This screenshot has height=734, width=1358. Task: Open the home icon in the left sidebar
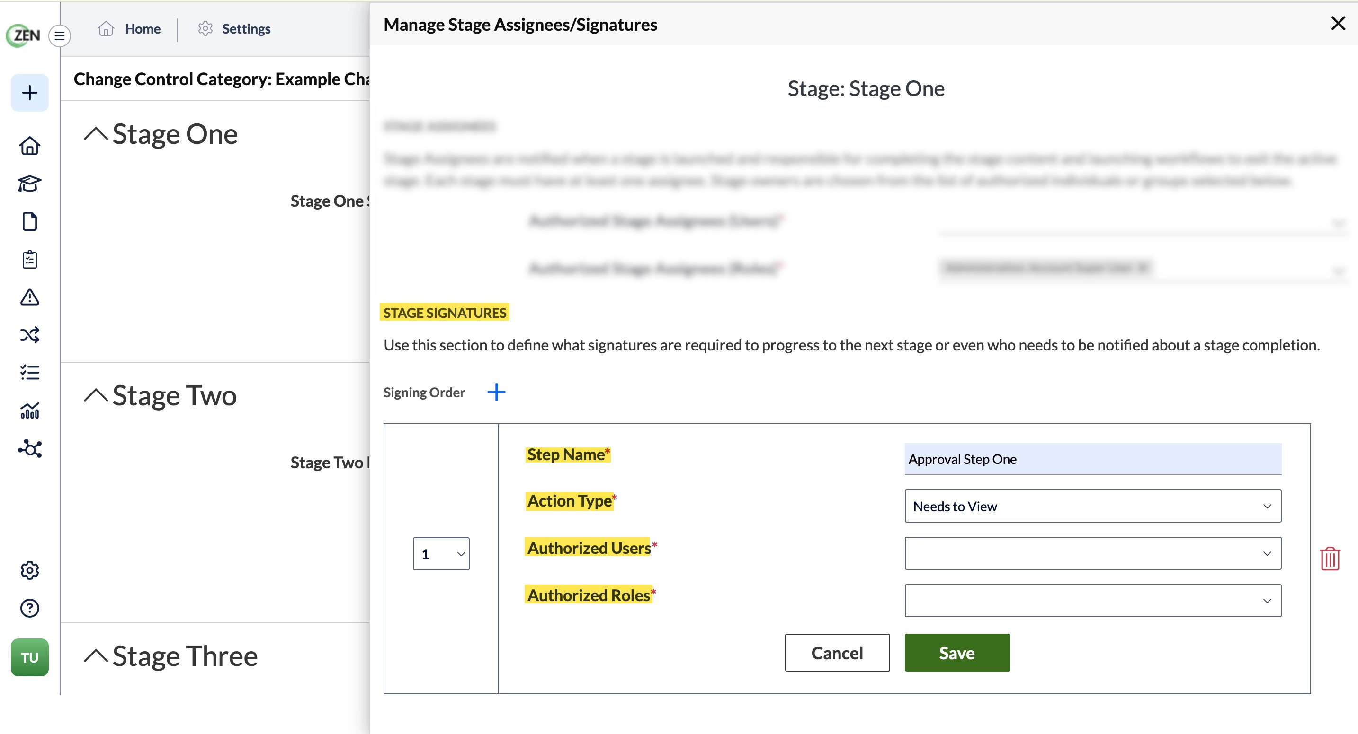29,146
